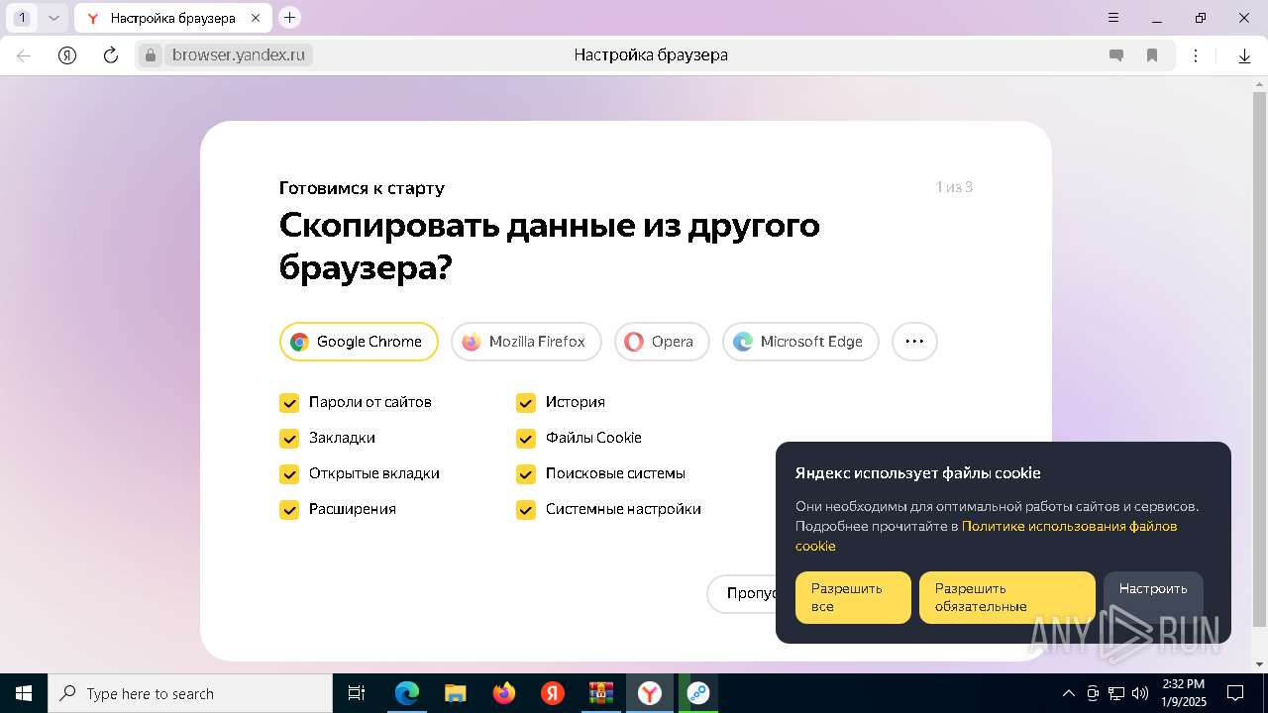Uncheck История checkbox
The height and width of the screenshot is (713, 1268).
click(x=526, y=403)
